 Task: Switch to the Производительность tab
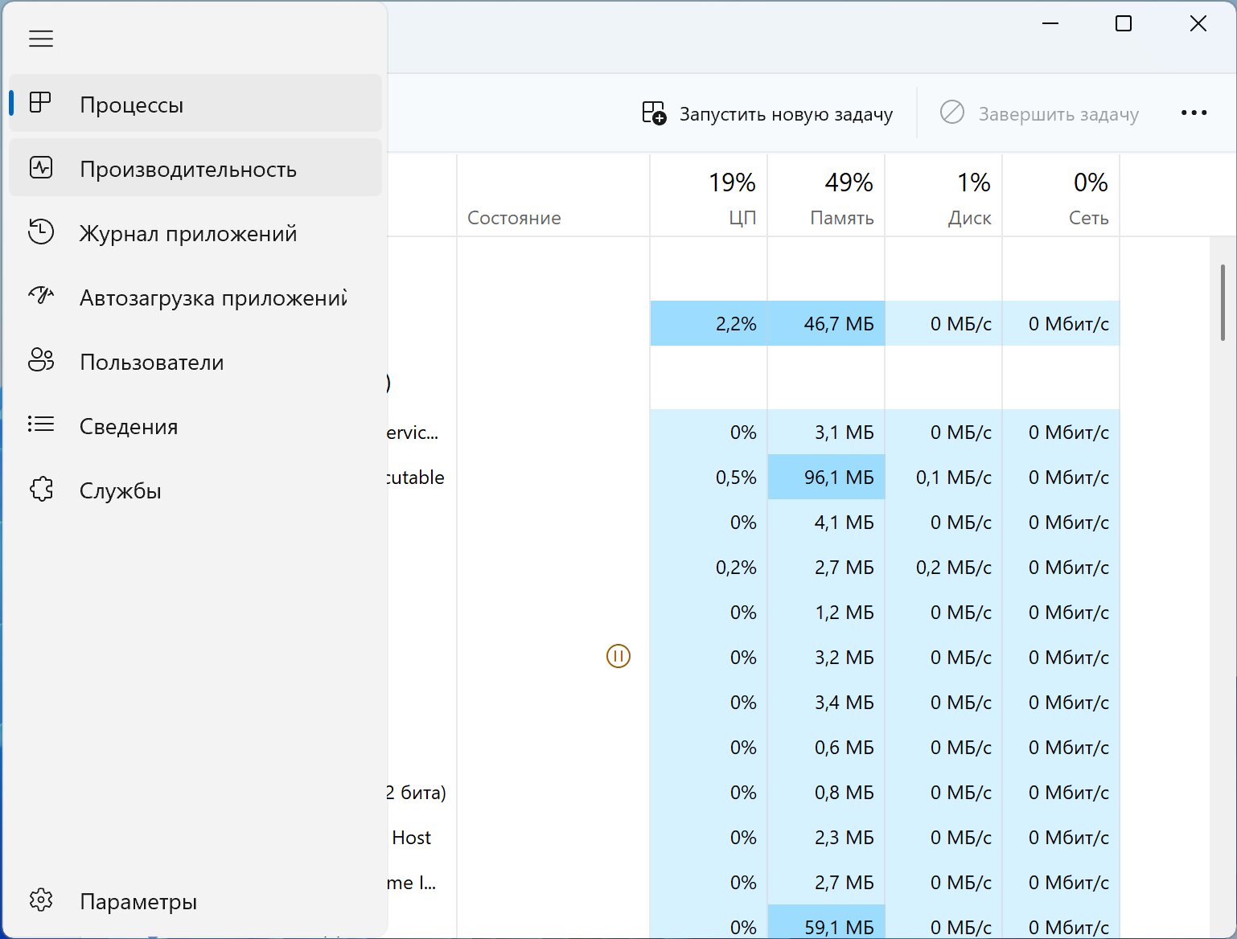[x=188, y=170]
